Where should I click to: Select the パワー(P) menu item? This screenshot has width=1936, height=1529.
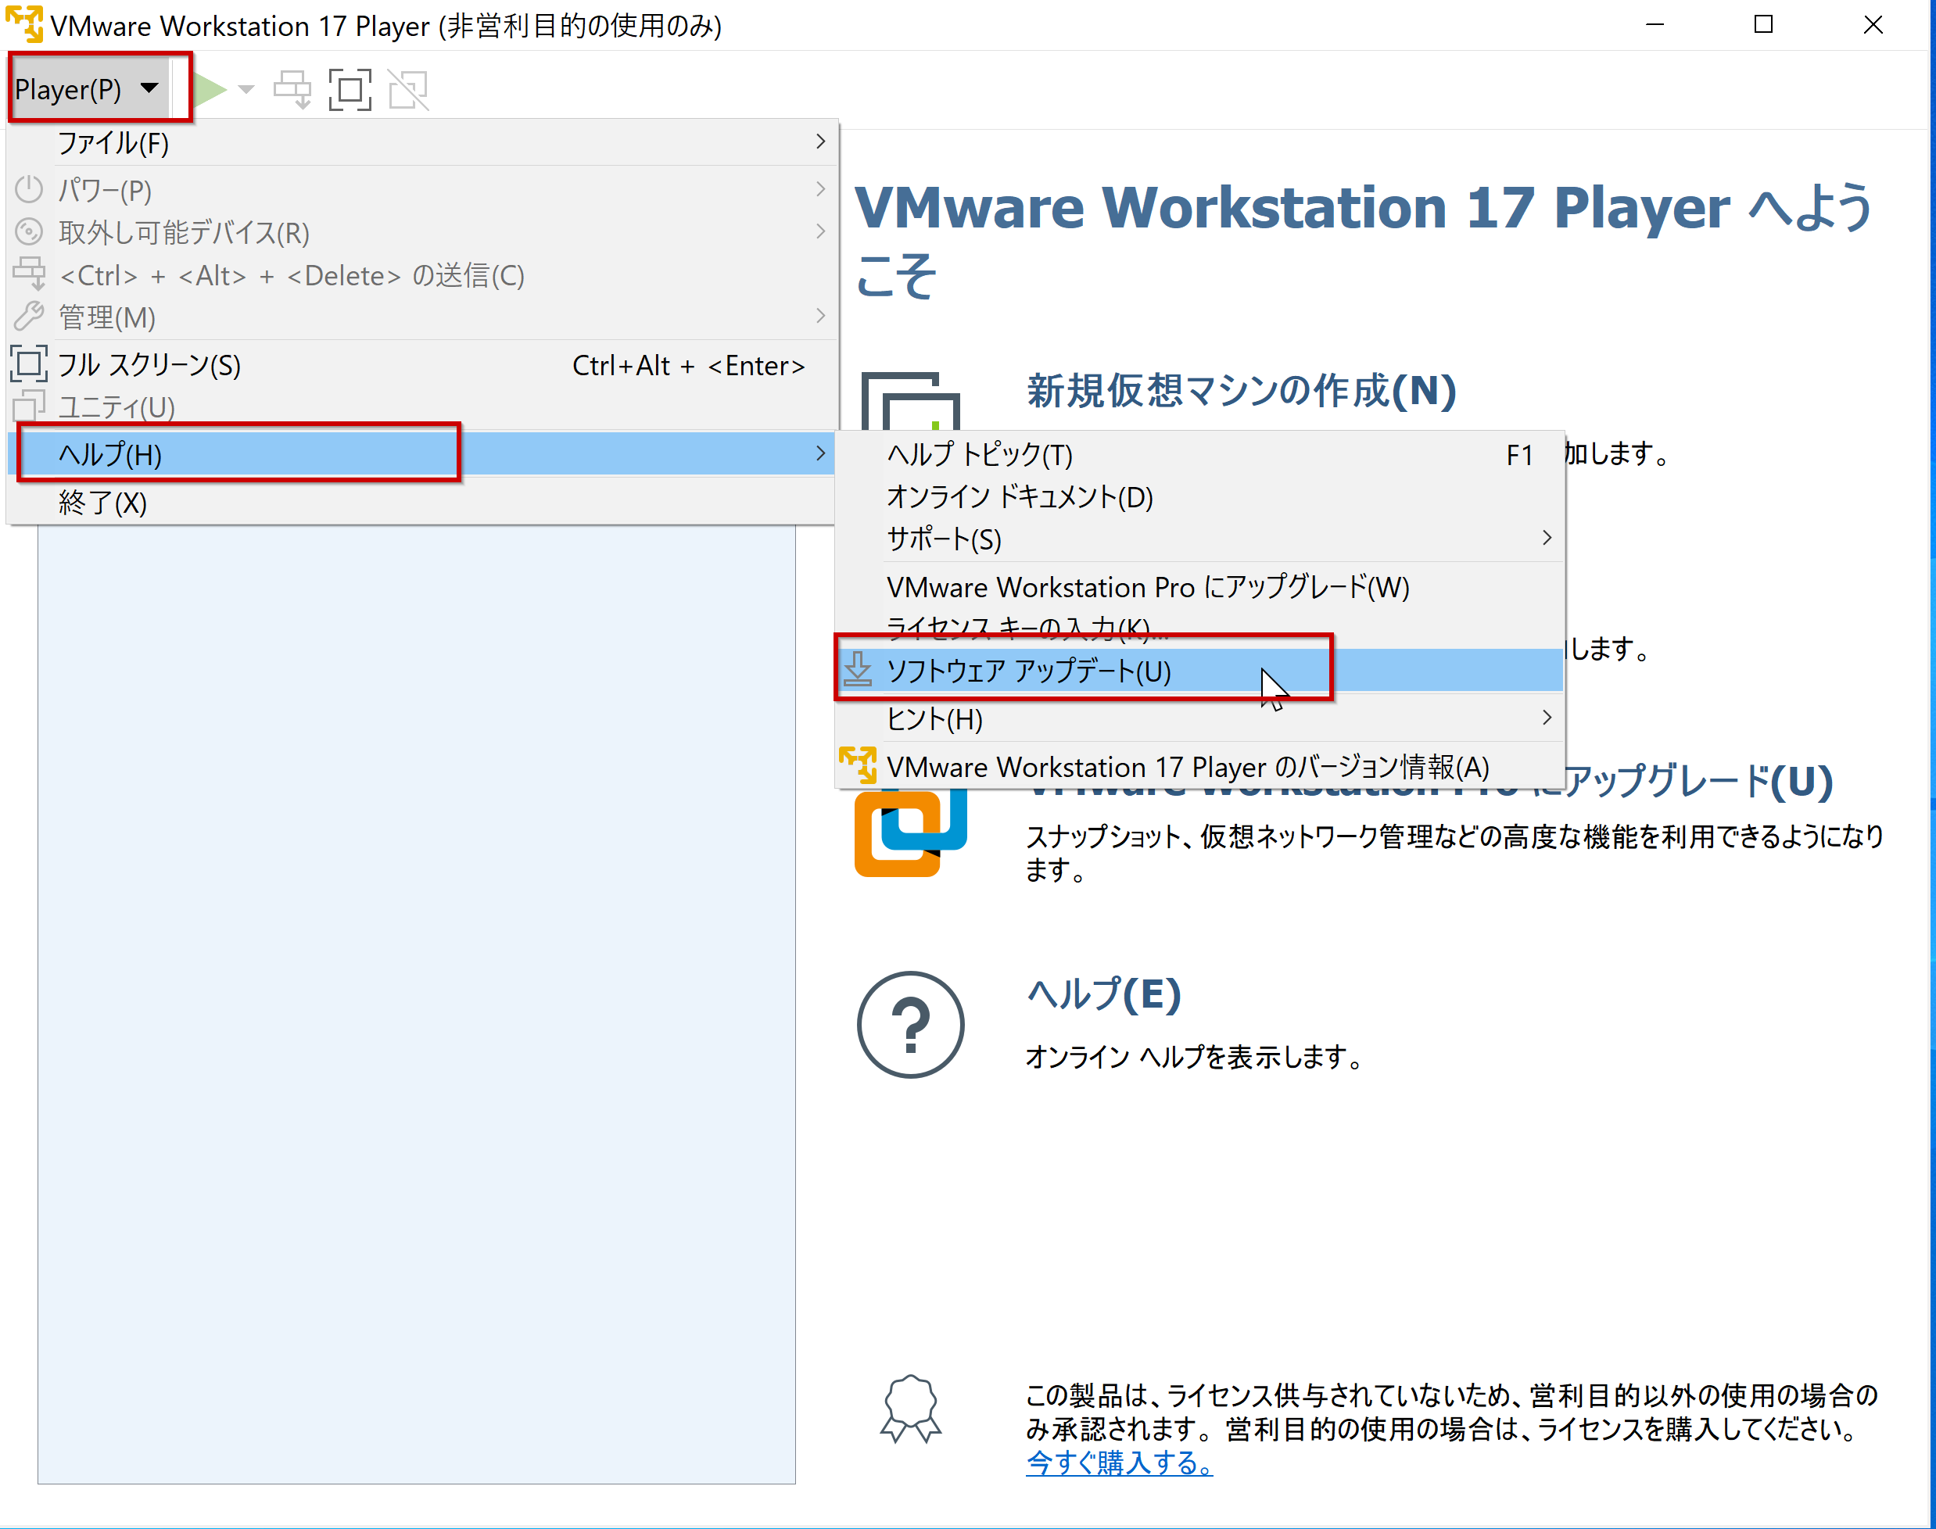(421, 190)
